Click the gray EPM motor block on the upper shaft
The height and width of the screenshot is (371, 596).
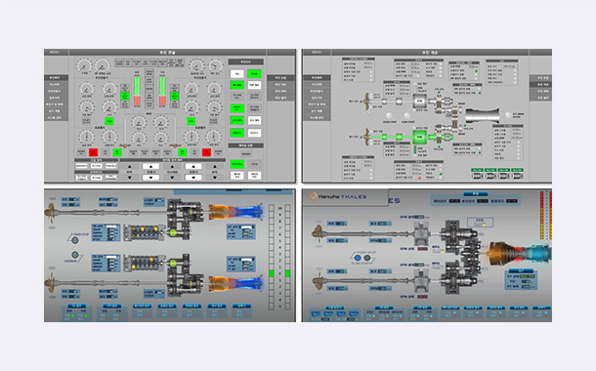[x=419, y=102]
